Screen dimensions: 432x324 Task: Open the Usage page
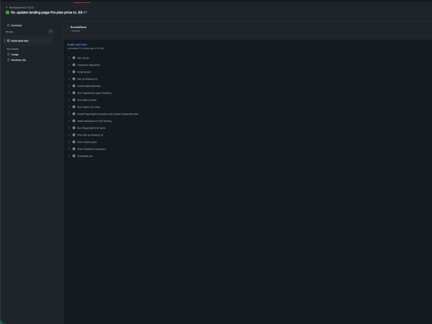[x=15, y=54]
